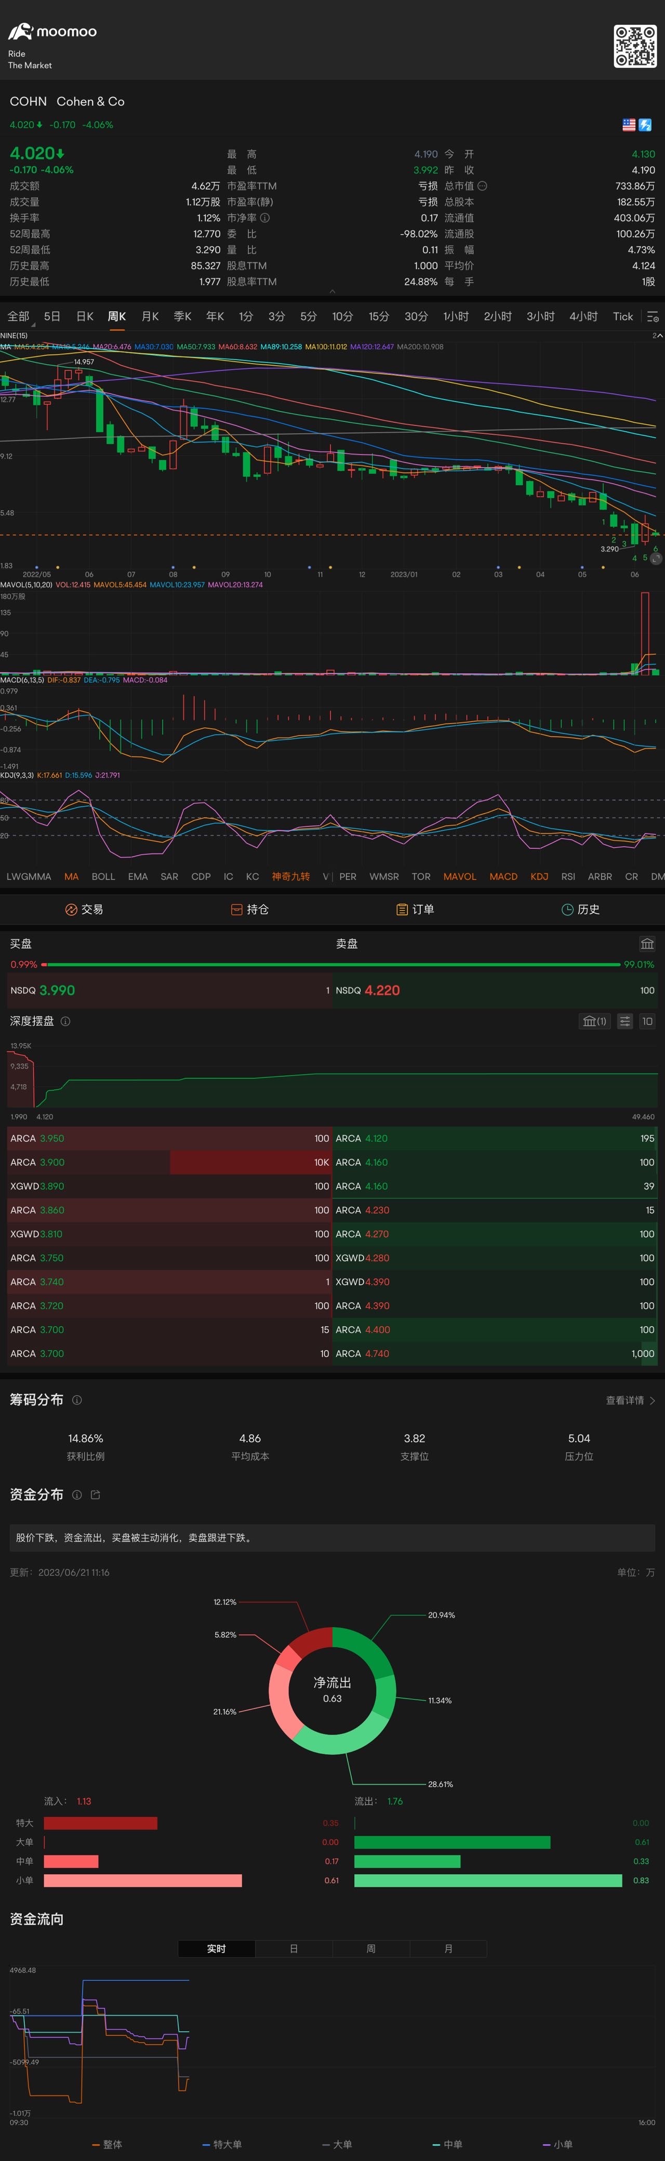
Task: Select the 年K chart tab
Action: (216, 316)
